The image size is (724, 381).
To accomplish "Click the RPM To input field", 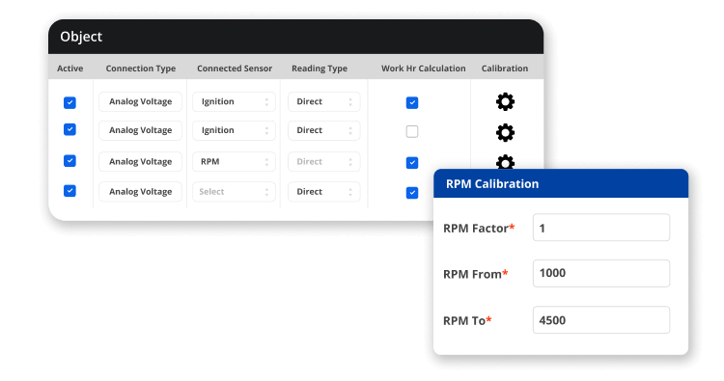I will pyautogui.click(x=601, y=319).
